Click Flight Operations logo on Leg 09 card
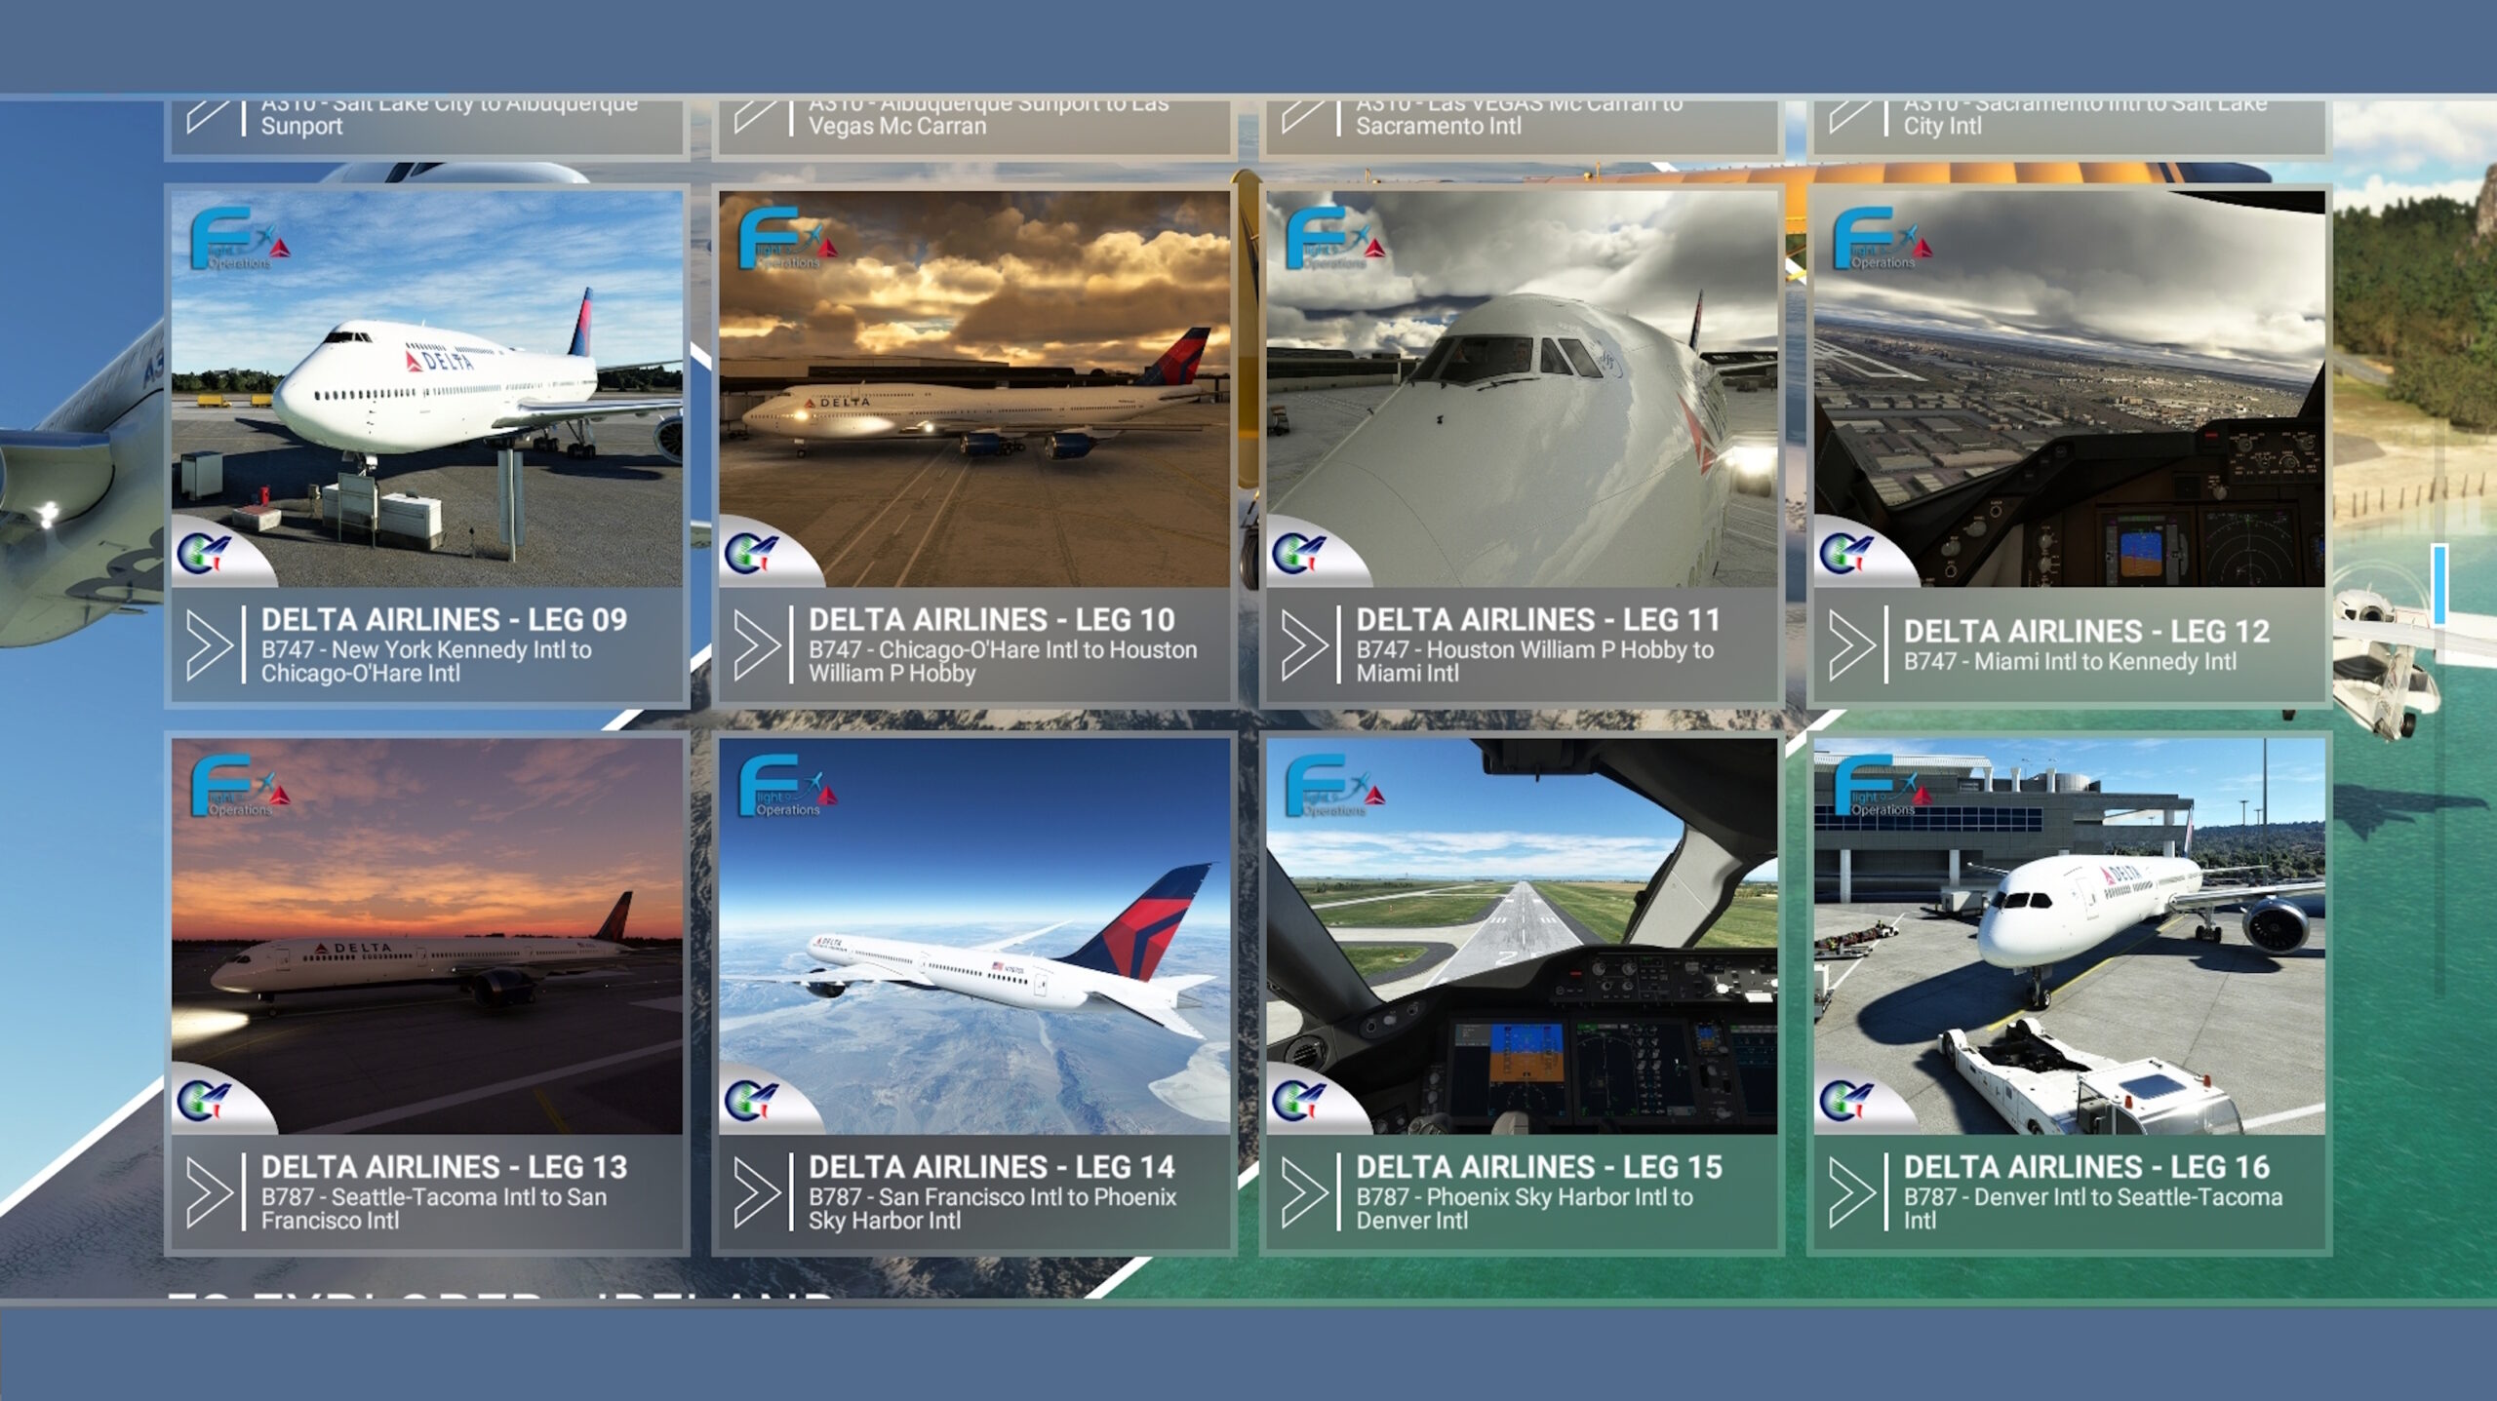 tap(240, 238)
